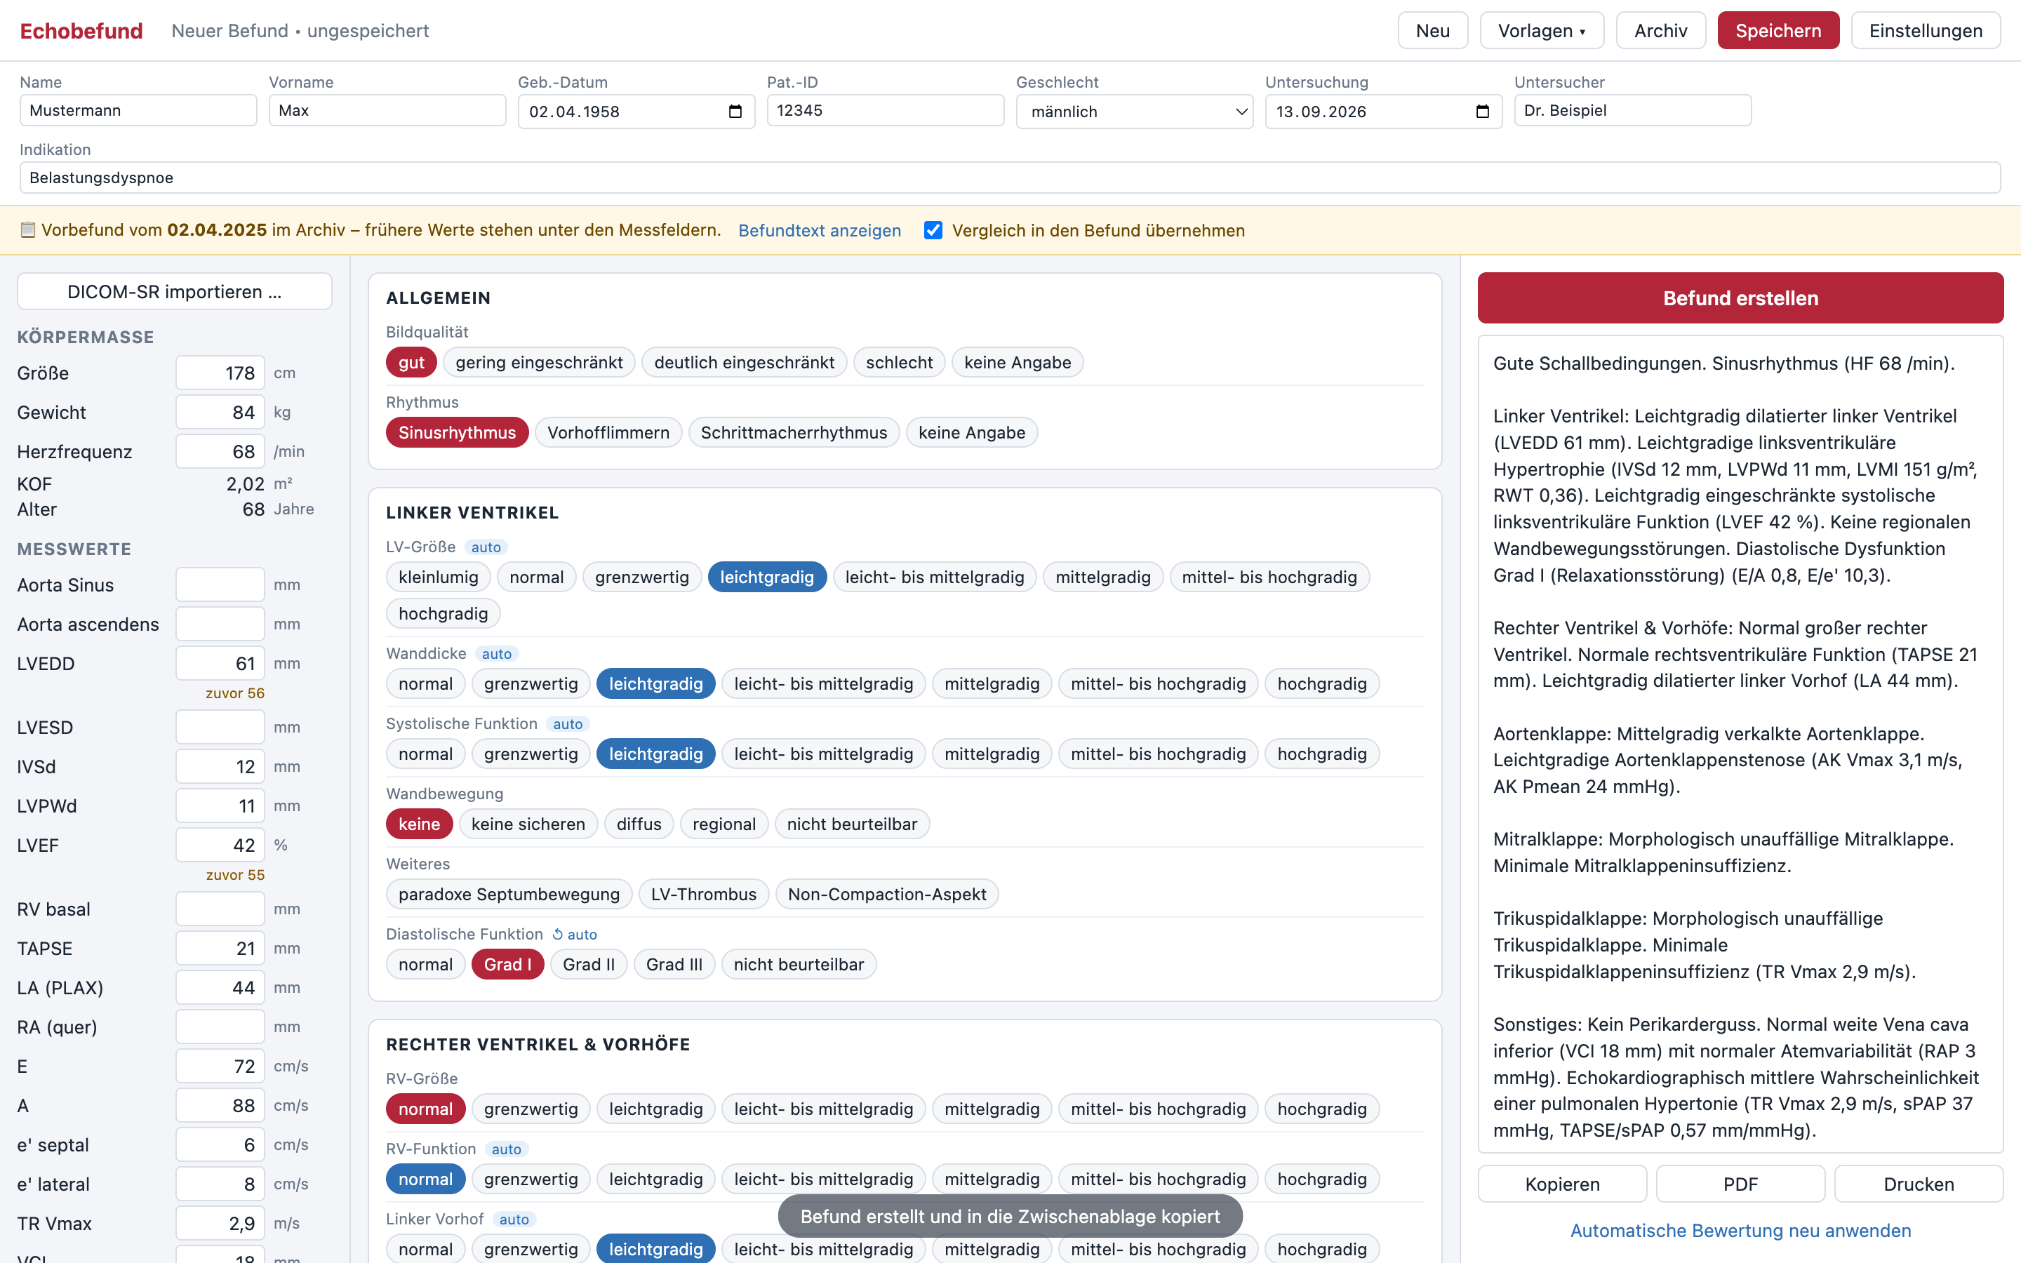This screenshot has width=2021, height=1263.
Task: Click the Neu button
Action: pyautogui.click(x=1432, y=31)
